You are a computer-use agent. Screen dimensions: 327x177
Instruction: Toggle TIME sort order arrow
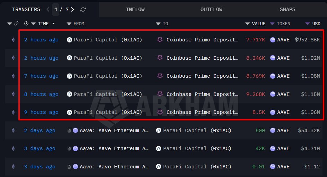tap(53, 23)
